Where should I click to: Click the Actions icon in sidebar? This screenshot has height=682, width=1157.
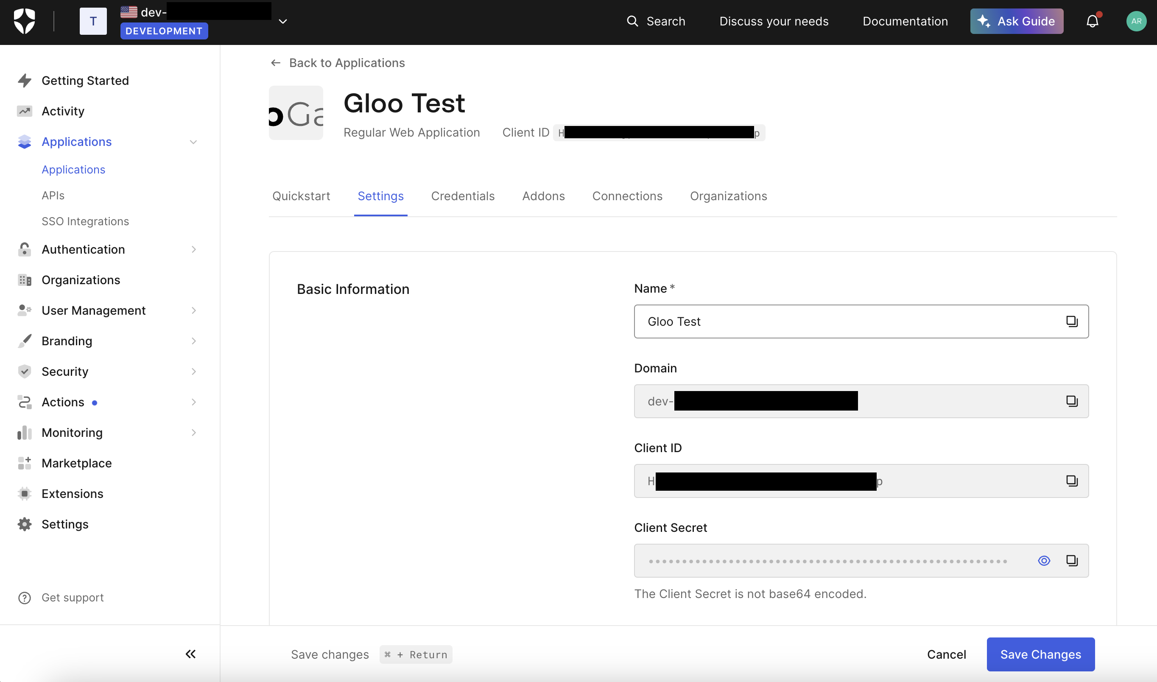24,401
